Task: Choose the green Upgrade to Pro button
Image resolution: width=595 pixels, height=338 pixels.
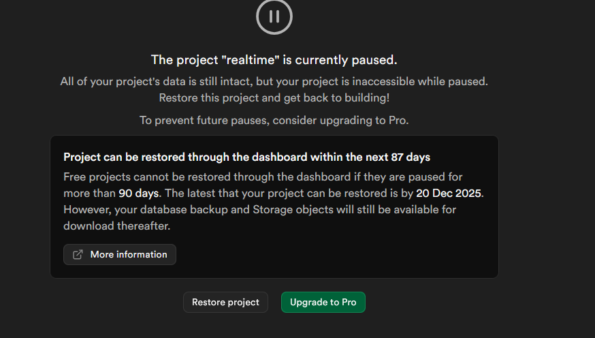Action: coord(323,302)
